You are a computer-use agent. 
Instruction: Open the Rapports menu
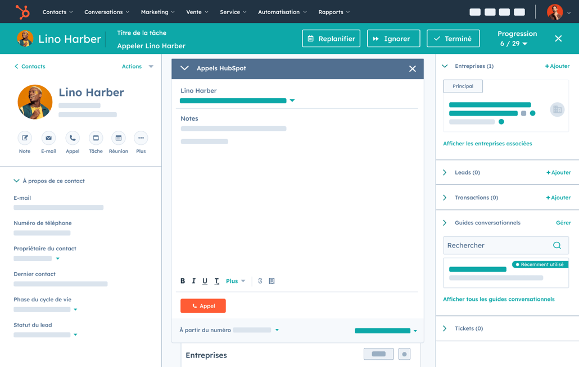pyautogui.click(x=334, y=12)
